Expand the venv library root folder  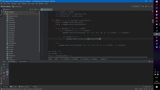[x=5, y=14]
